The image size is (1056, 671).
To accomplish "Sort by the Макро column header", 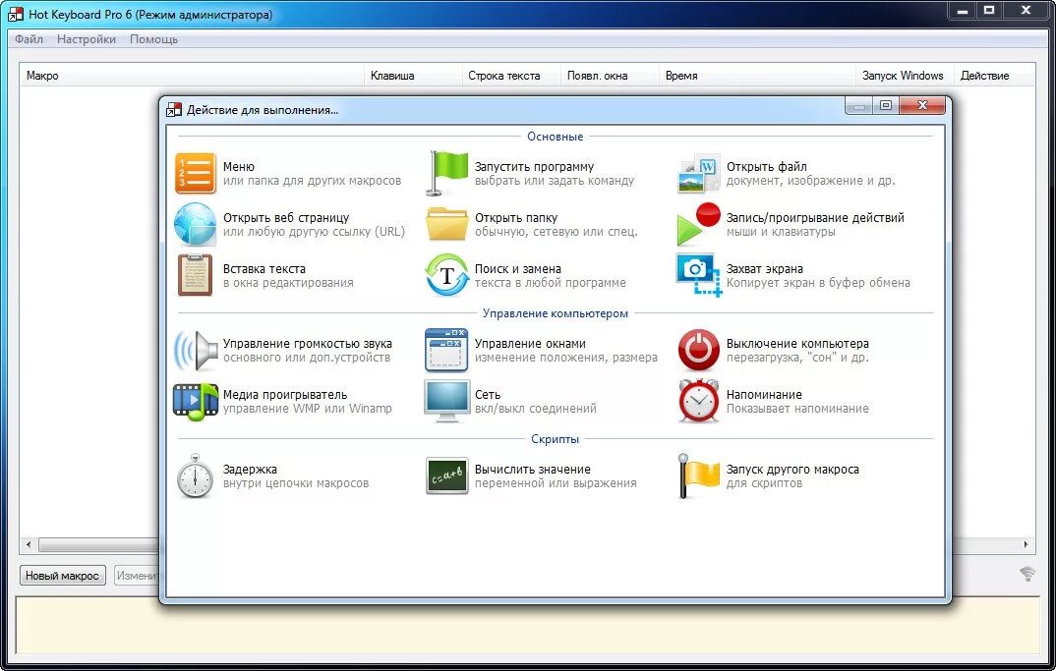I will coord(192,76).
